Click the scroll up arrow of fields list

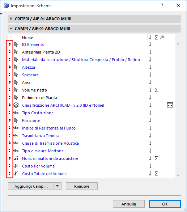click(x=178, y=44)
